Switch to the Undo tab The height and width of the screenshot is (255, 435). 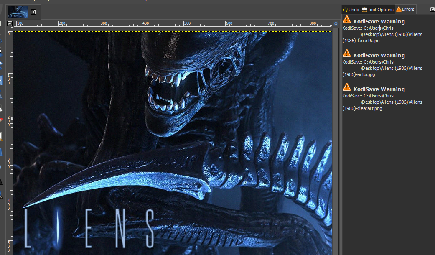coord(351,10)
